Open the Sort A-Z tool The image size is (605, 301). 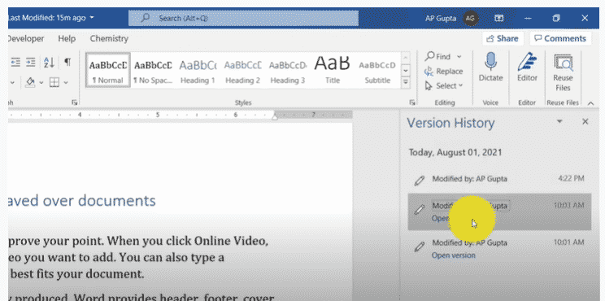(50, 62)
